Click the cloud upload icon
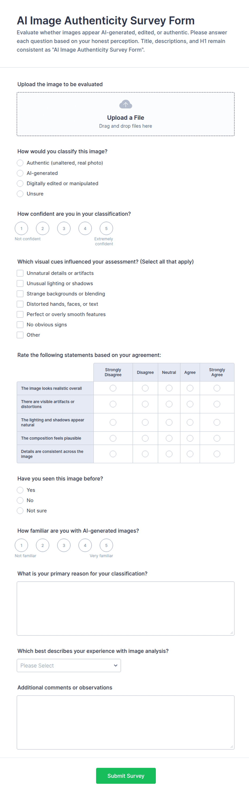 tap(126, 104)
